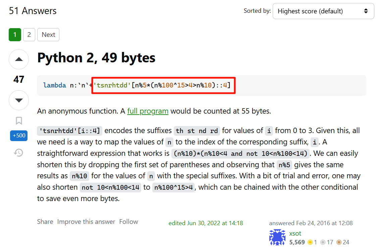Downvote the Python 2 answer
The height and width of the screenshot is (247, 378).
19,100
